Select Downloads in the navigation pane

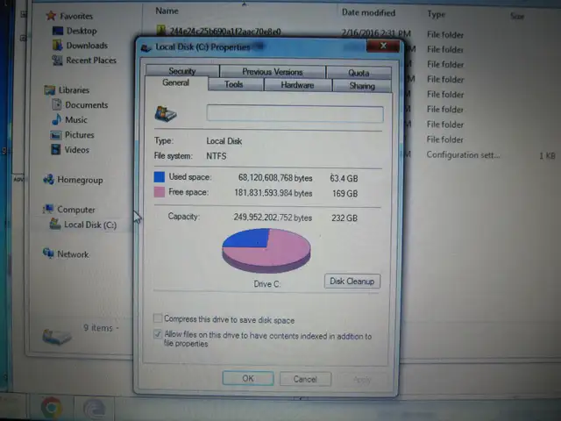[87, 46]
